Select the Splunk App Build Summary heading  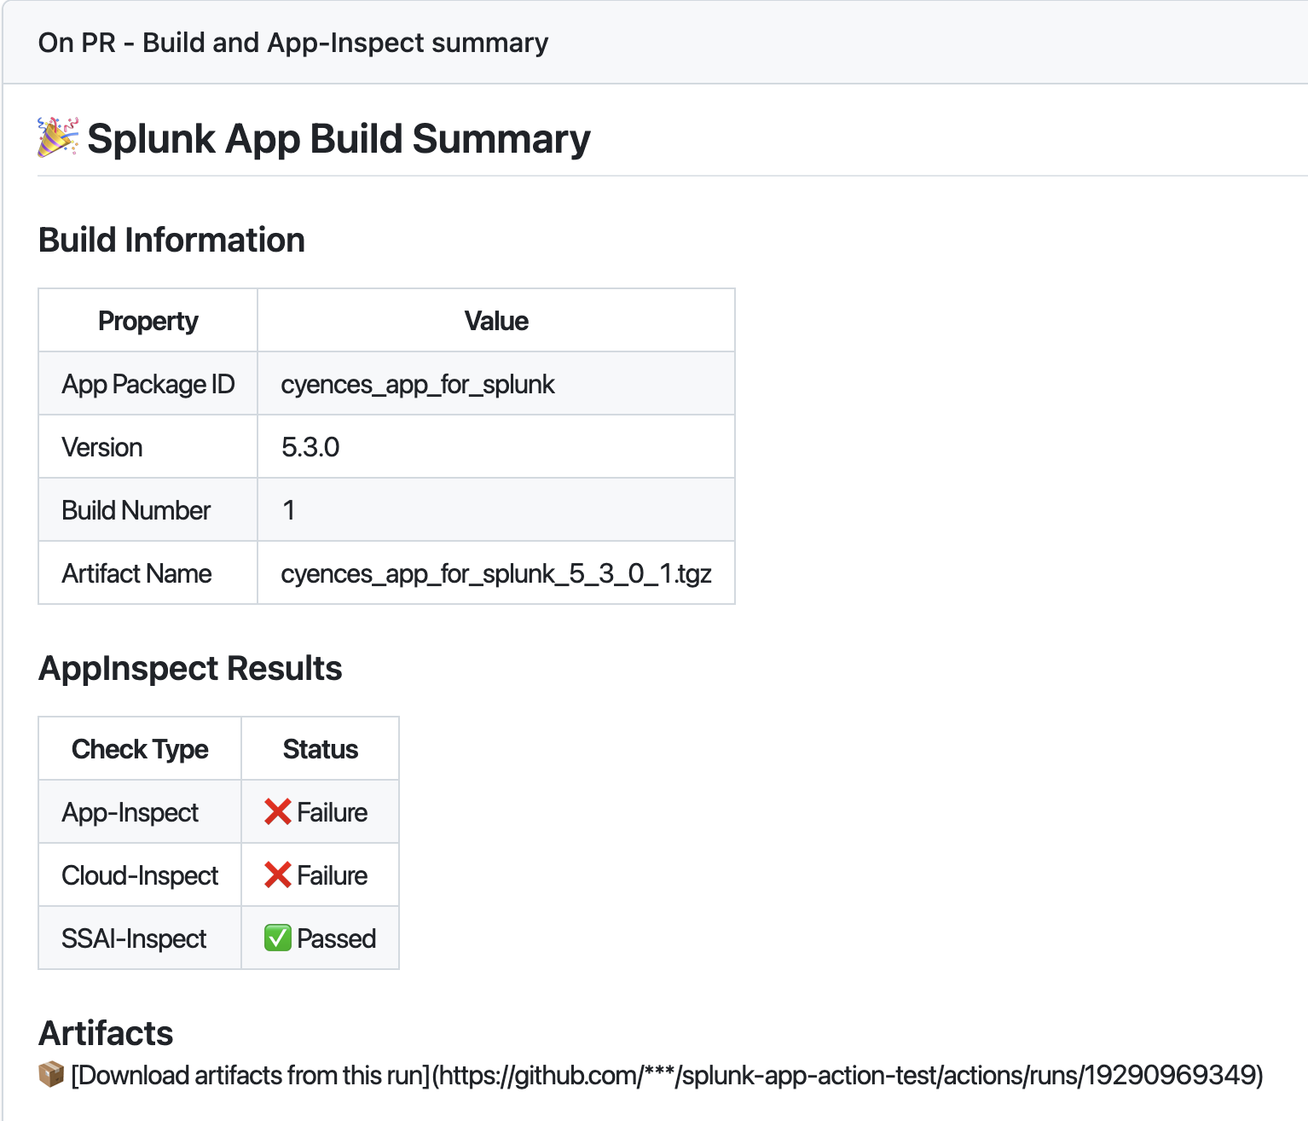[339, 139]
